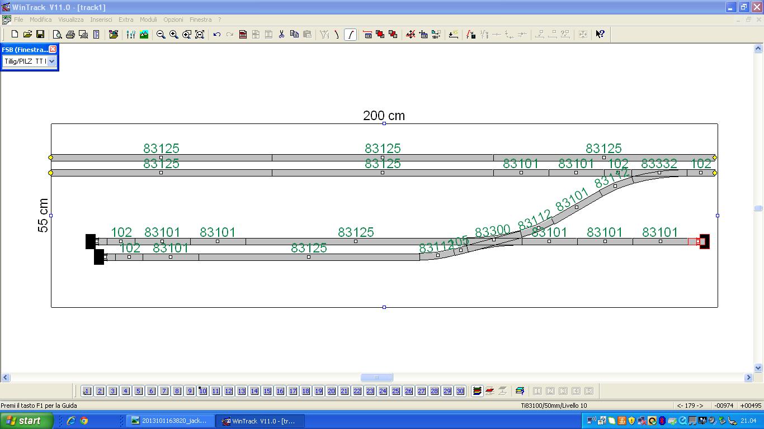Screen dimensions: 764x429
Task: Expand the Tillig/PILZ TT track library dropdown
Action: tap(51, 61)
